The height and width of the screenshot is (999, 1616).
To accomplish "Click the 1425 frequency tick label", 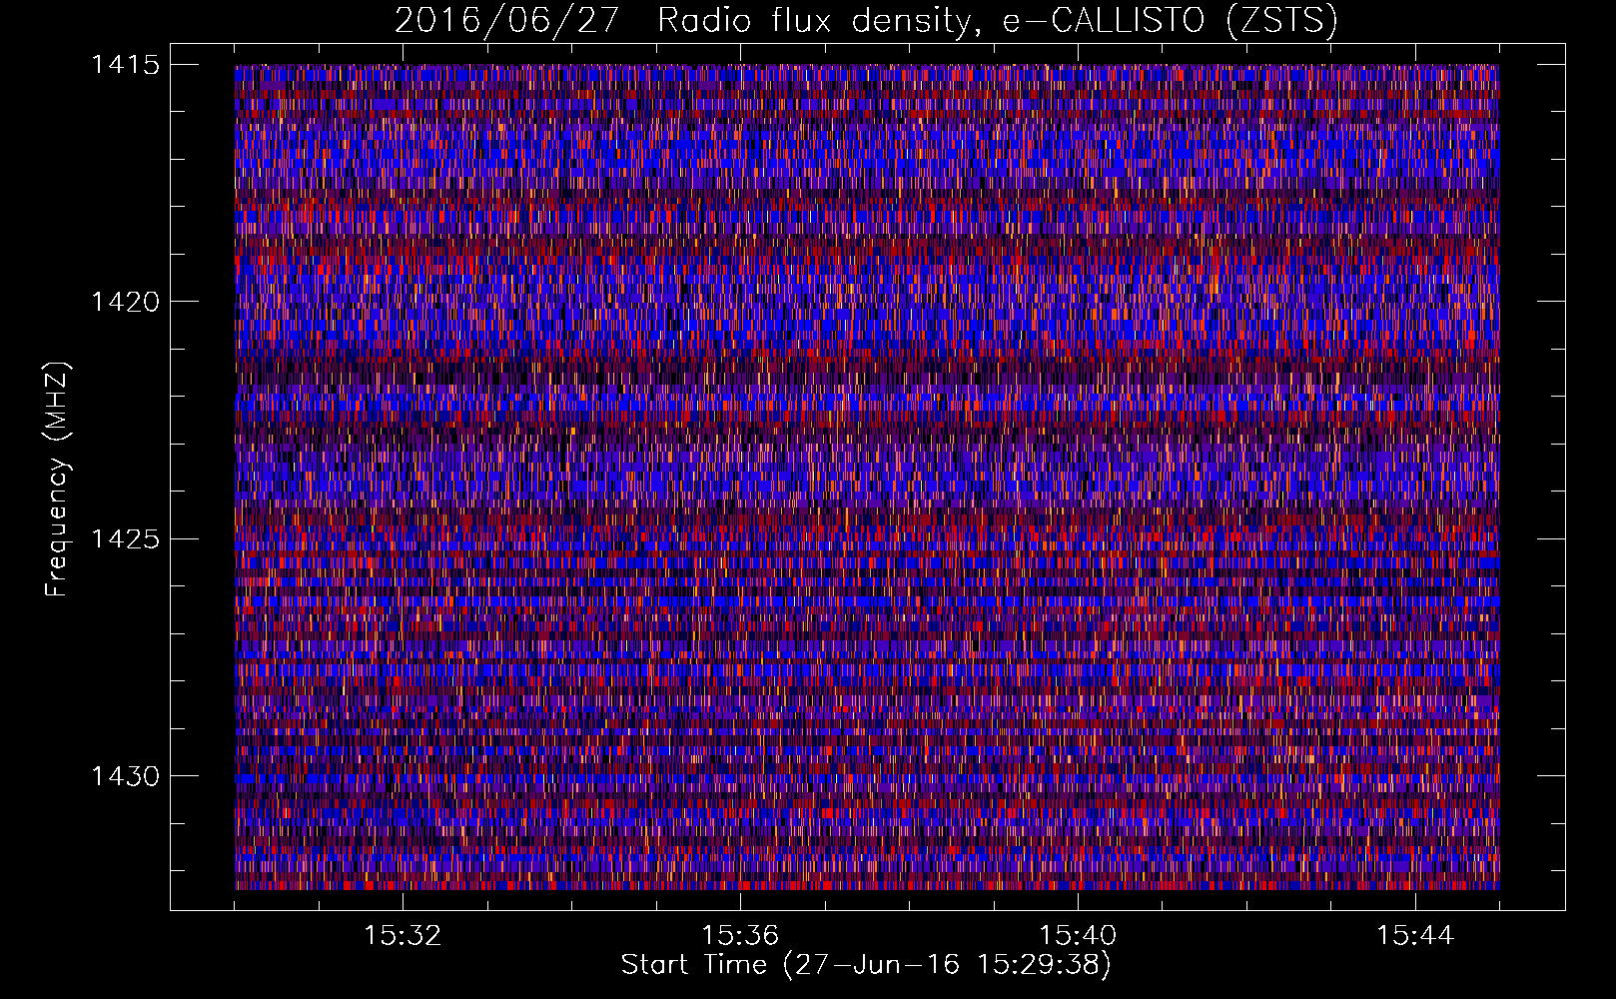I will [125, 539].
